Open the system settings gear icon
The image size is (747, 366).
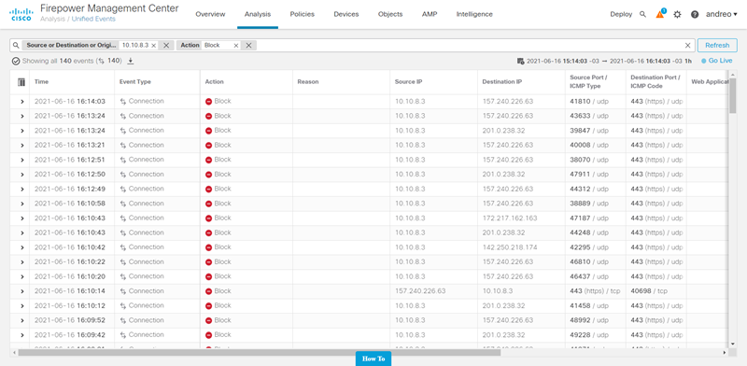click(x=677, y=14)
